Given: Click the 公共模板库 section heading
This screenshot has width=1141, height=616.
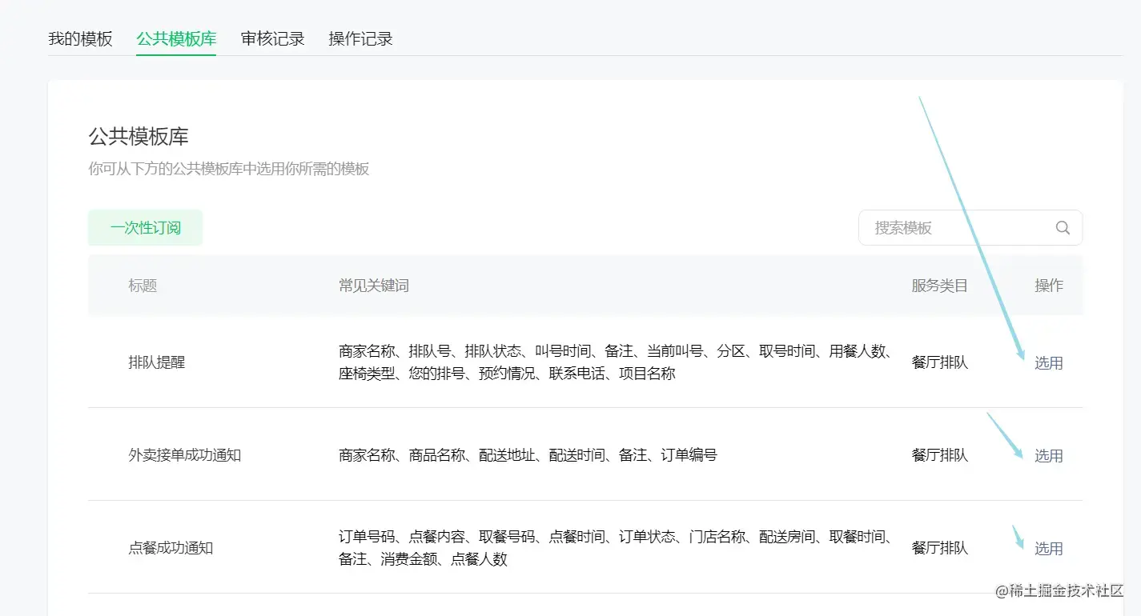Looking at the screenshot, I should click(139, 137).
